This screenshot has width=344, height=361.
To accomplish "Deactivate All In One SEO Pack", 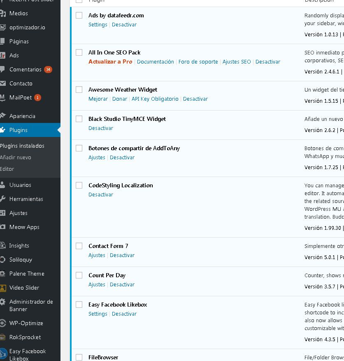I will click(268, 62).
